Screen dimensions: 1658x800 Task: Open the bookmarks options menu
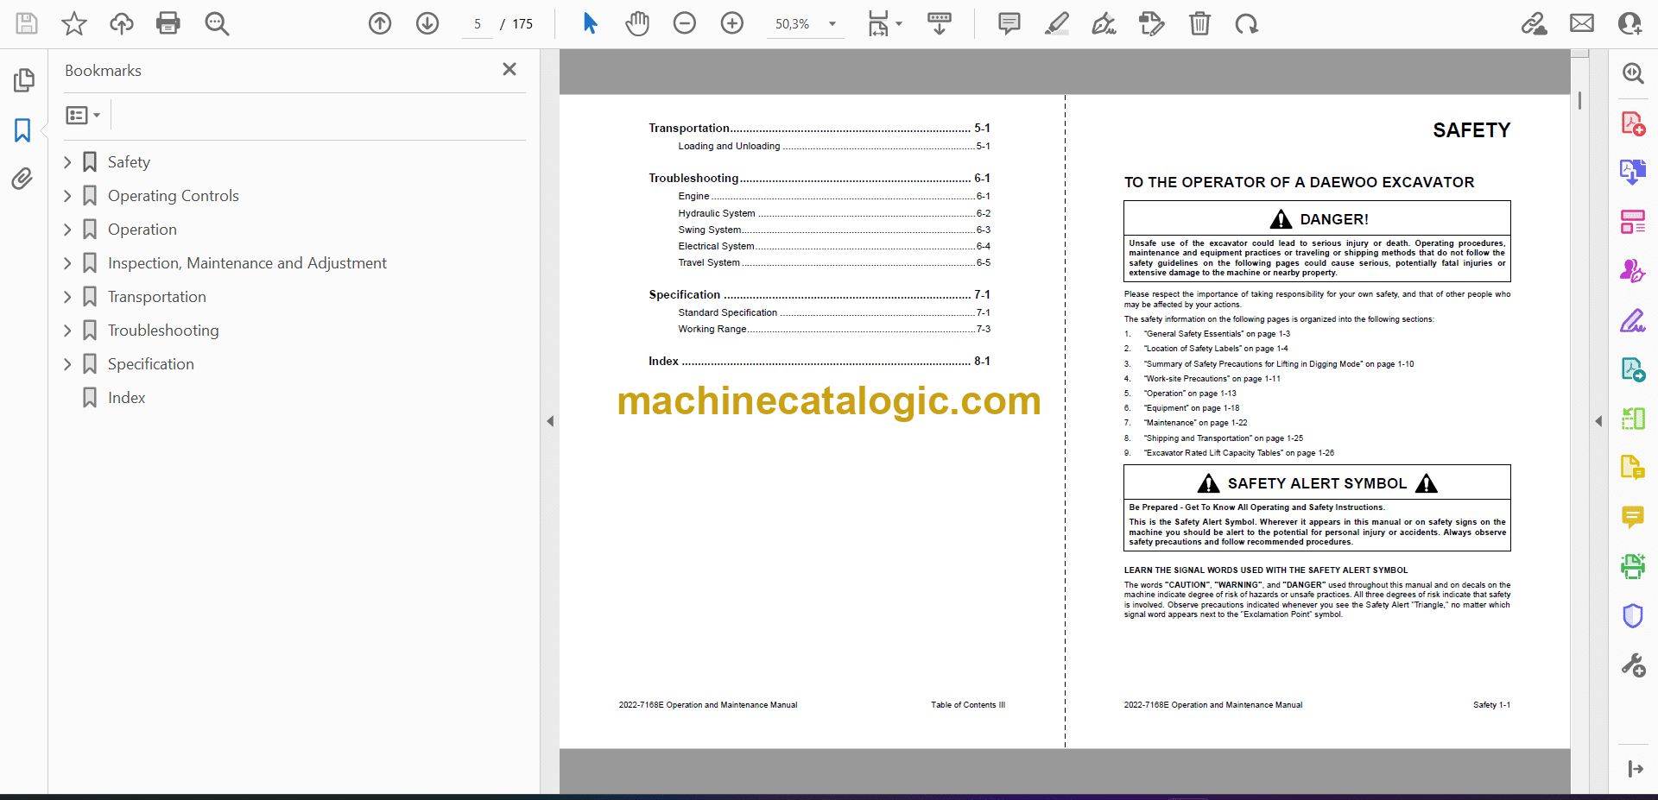click(83, 115)
